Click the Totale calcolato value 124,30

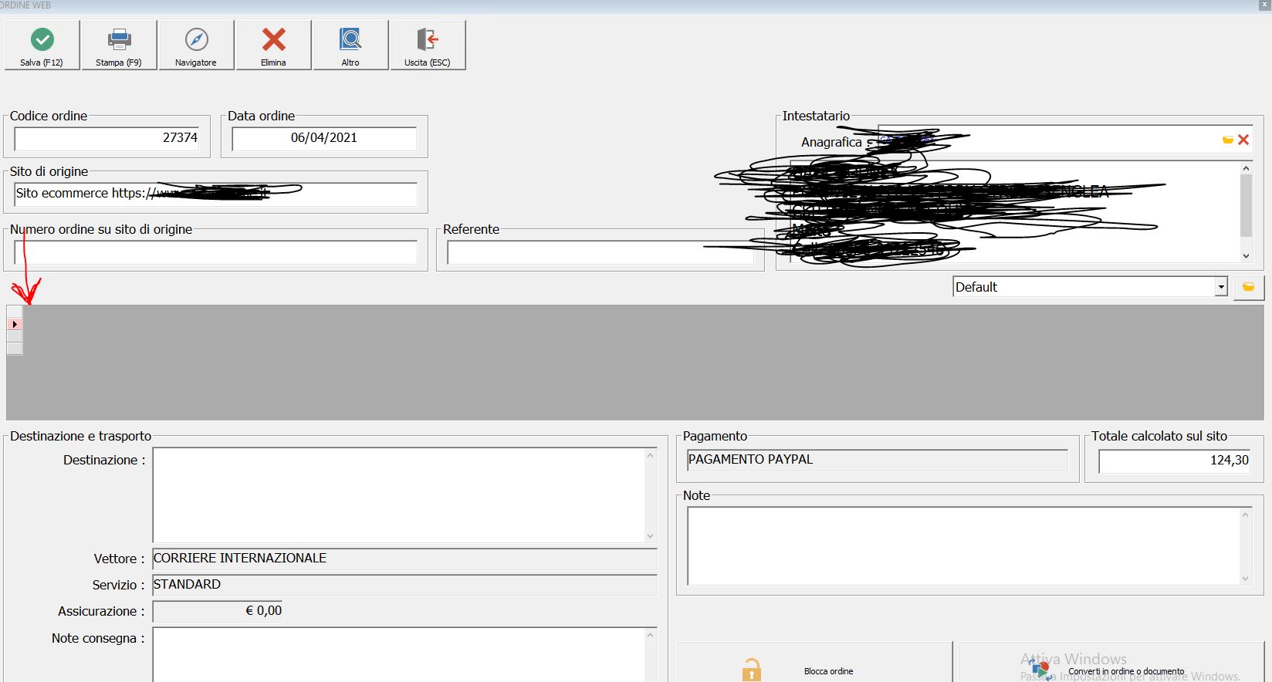click(x=1175, y=461)
